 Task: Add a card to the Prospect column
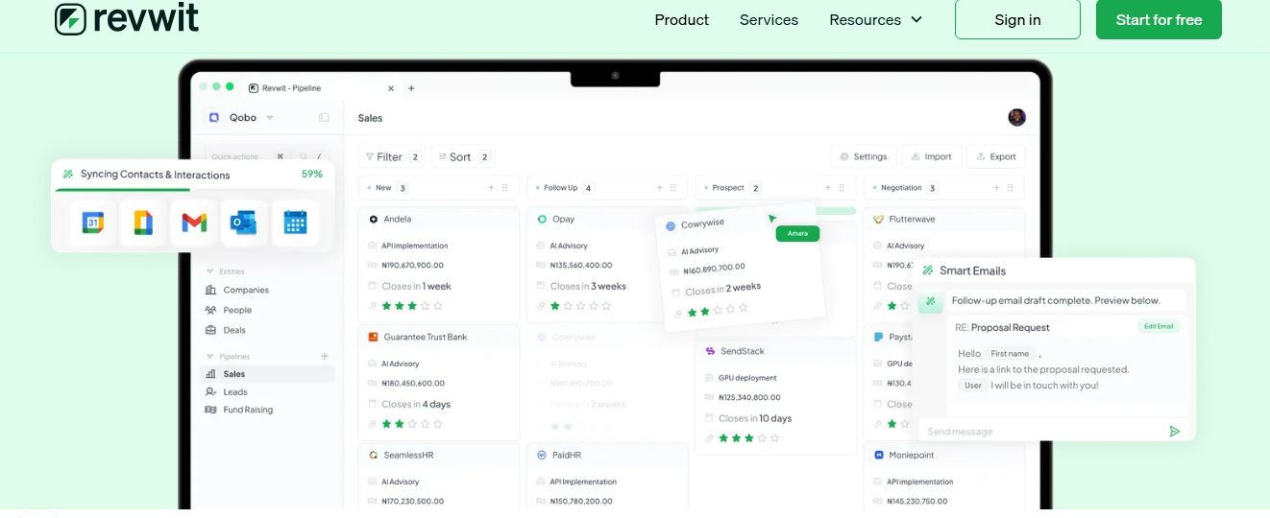pos(827,188)
